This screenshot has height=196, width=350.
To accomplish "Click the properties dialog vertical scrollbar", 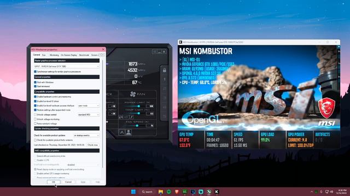I will (x=103, y=113).
